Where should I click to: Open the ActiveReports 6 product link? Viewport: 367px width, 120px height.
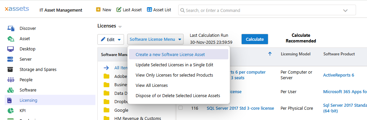(338, 75)
